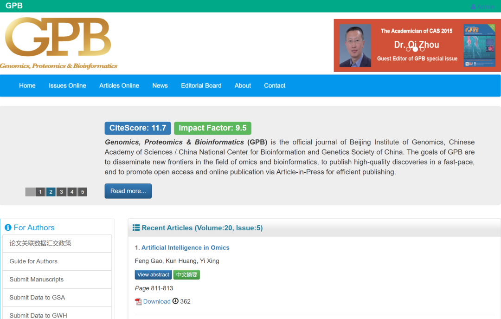This screenshot has width=501, height=319.
Task: Open the Issues Online menu item
Action: (x=67, y=85)
